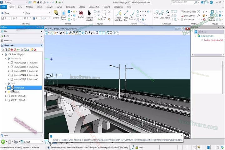Click Fit View in view toolbar
225x150 pixels.
tap(80, 33)
